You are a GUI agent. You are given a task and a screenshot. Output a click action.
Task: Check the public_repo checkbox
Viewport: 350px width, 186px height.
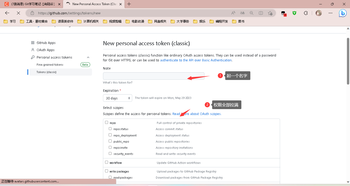(110, 141)
